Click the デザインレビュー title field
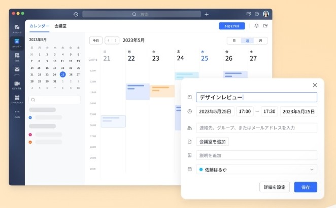Image resolution: width=336 pixels, height=208 pixels. pyautogui.click(x=256, y=97)
